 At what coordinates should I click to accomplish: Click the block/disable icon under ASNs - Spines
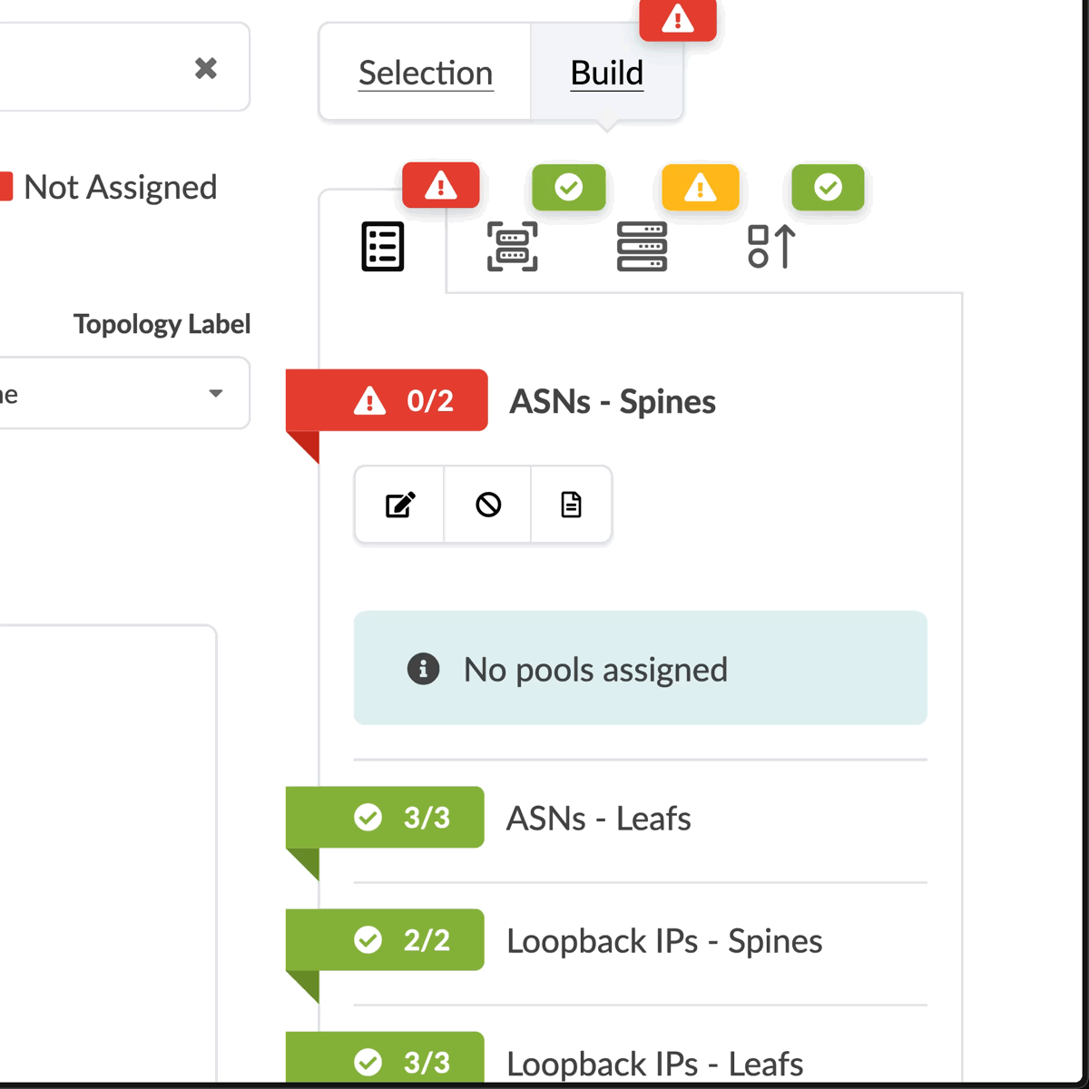[486, 505]
